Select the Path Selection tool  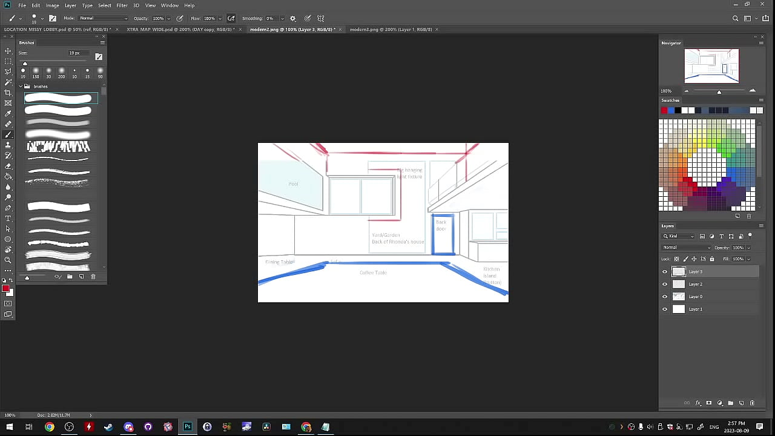pyautogui.click(x=8, y=229)
